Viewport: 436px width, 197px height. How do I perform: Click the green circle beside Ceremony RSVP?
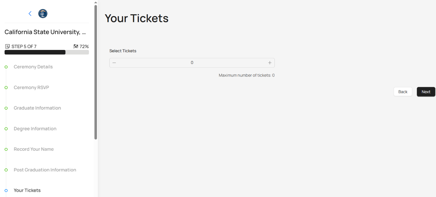coord(6,87)
